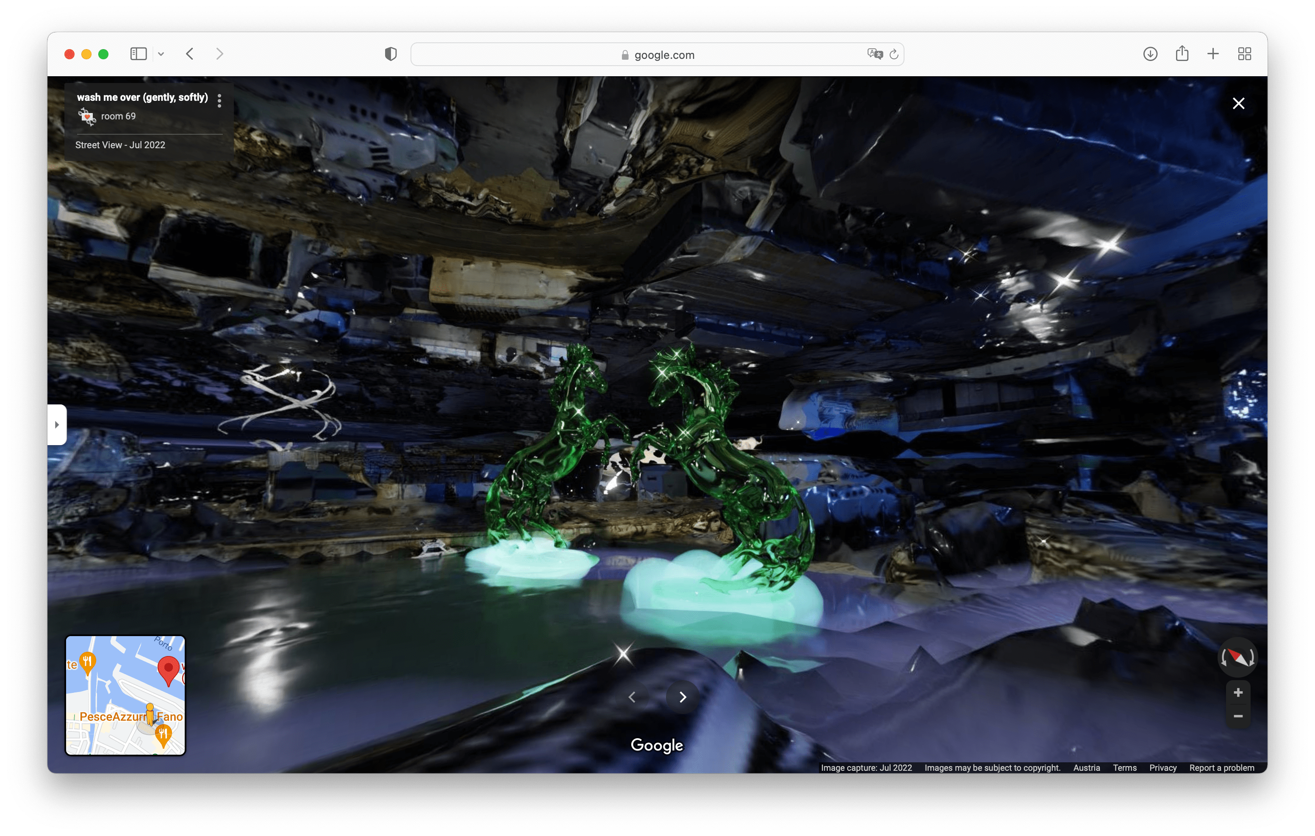Zoom in with the plus button
Viewport: 1315px width, 836px height.
(x=1238, y=692)
